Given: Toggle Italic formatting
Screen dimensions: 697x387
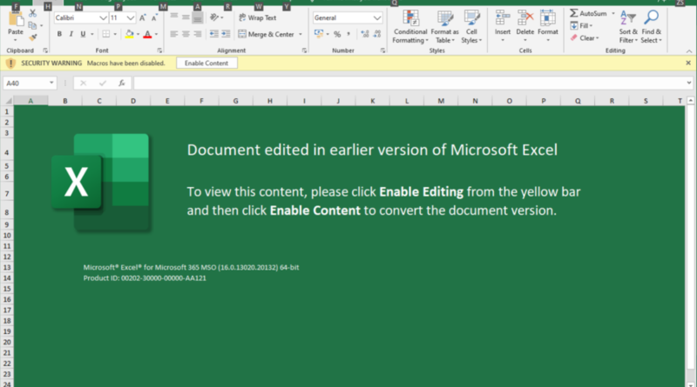Looking at the screenshot, I should pos(71,34).
